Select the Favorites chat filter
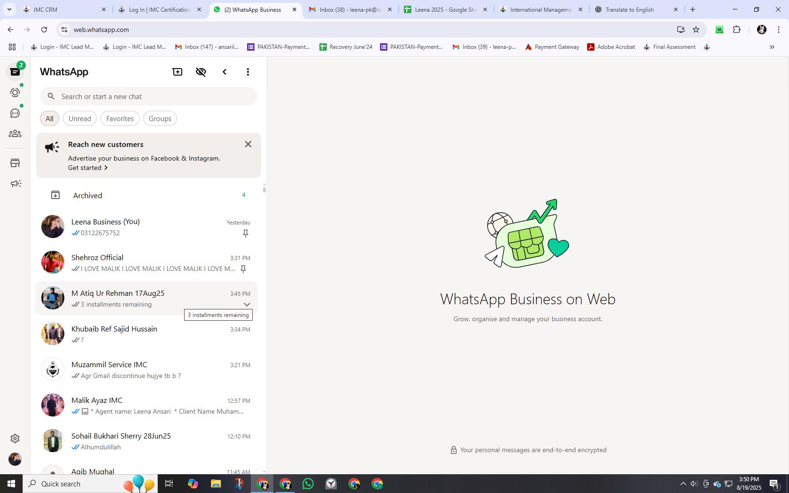The width and height of the screenshot is (789, 493). (x=120, y=119)
